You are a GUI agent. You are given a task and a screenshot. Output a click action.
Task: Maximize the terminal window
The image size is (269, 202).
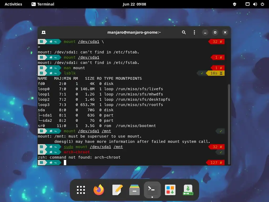coord(215,32)
